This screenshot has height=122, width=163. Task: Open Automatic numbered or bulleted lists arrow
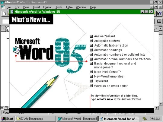tap(91, 55)
